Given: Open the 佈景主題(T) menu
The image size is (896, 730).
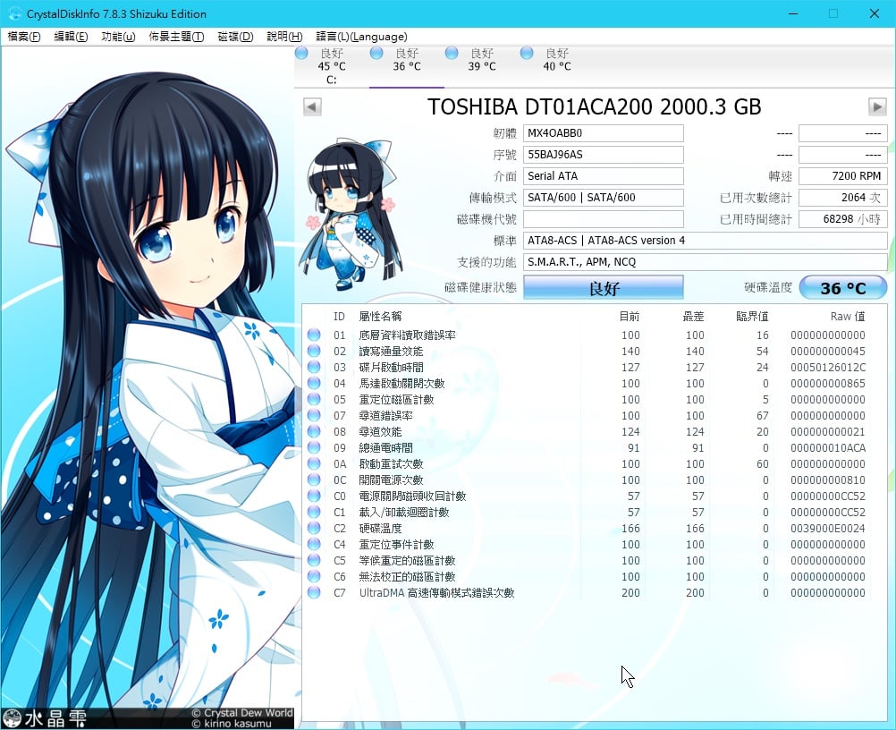Looking at the screenshot, I should [176, 37].
